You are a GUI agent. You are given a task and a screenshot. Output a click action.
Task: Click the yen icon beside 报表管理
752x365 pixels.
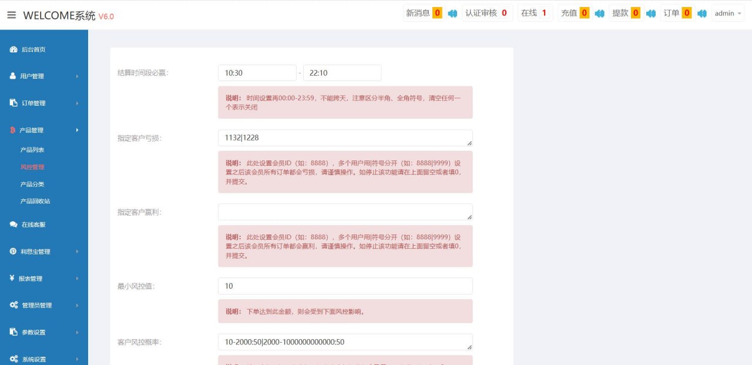pyautogui.click(x=12, y=278)
